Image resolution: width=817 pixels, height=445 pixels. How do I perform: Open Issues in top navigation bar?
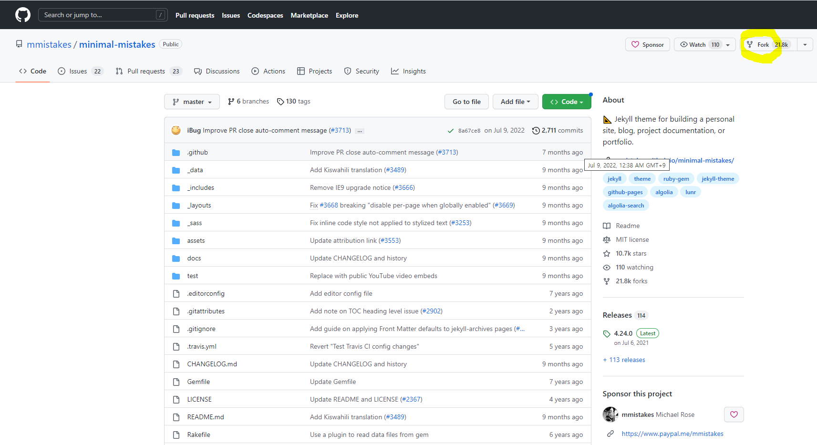[x=231, y=15]
